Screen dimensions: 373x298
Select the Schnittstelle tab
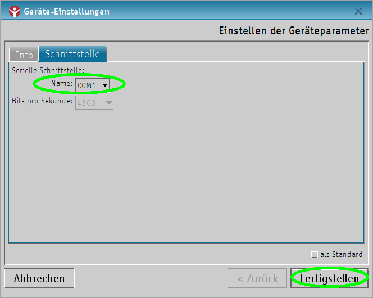pyautogui.click(x=72, y=54)
